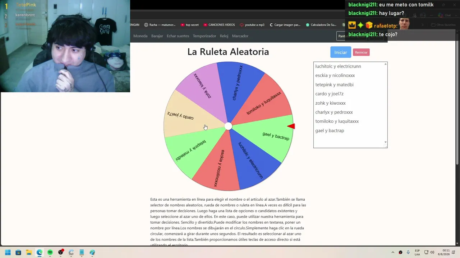Click 'cardo y joel7z' in the names list
This screenshot has height=258, width=460.
tap(329, 94)
